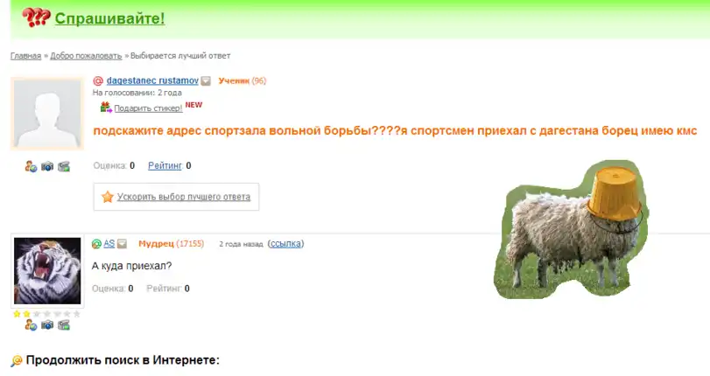Image resolution: width=710 pixels, height=376 pixels.
Task: Open the answer's ссылка permalink
Action: [285, 243]
